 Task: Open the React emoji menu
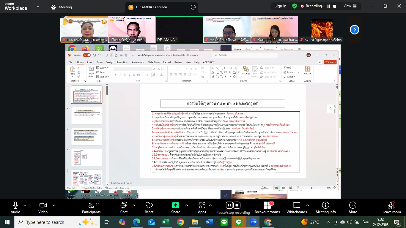tap(149, 208)
